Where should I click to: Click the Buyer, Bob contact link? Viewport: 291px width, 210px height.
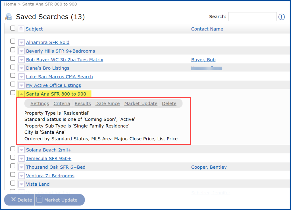(203, 60)
